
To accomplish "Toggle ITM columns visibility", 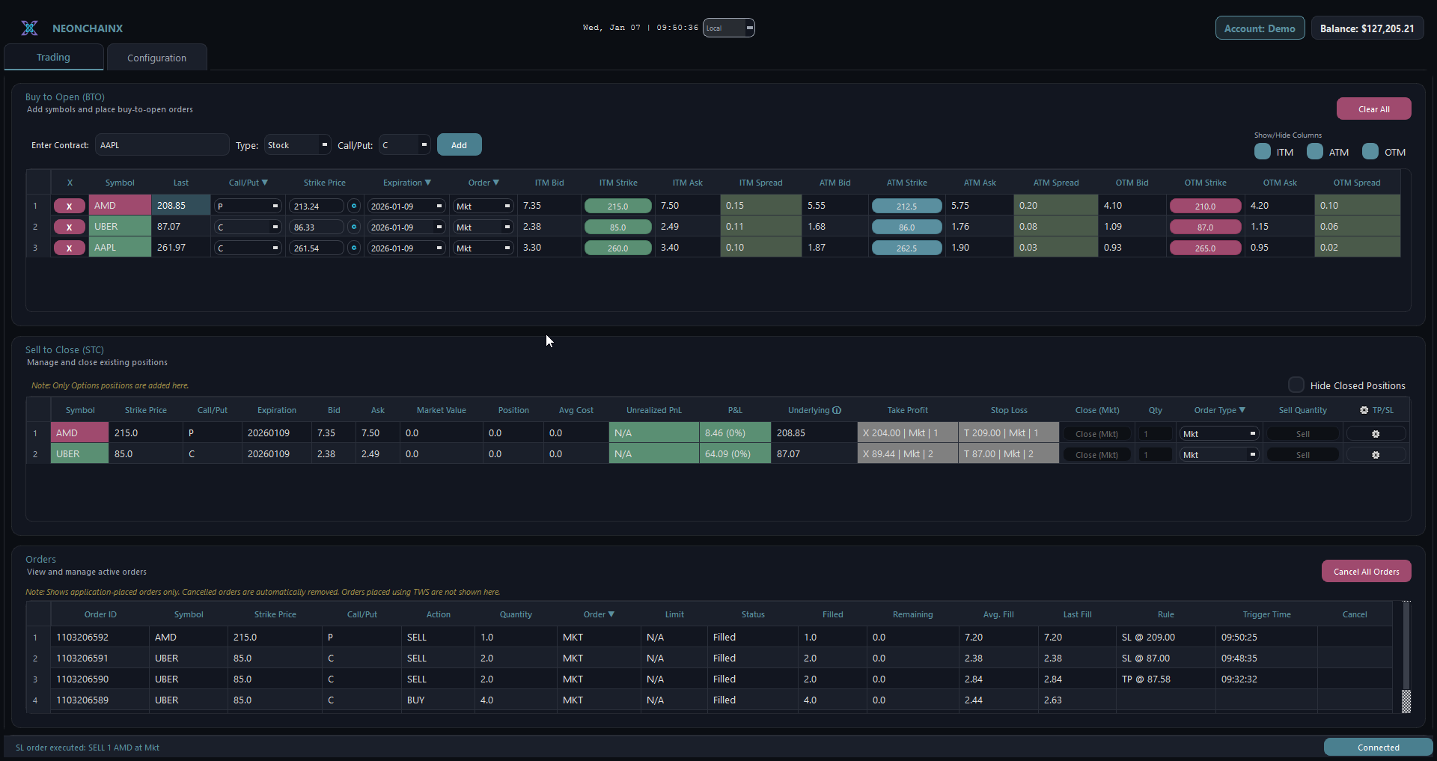I will (1263, 152).
